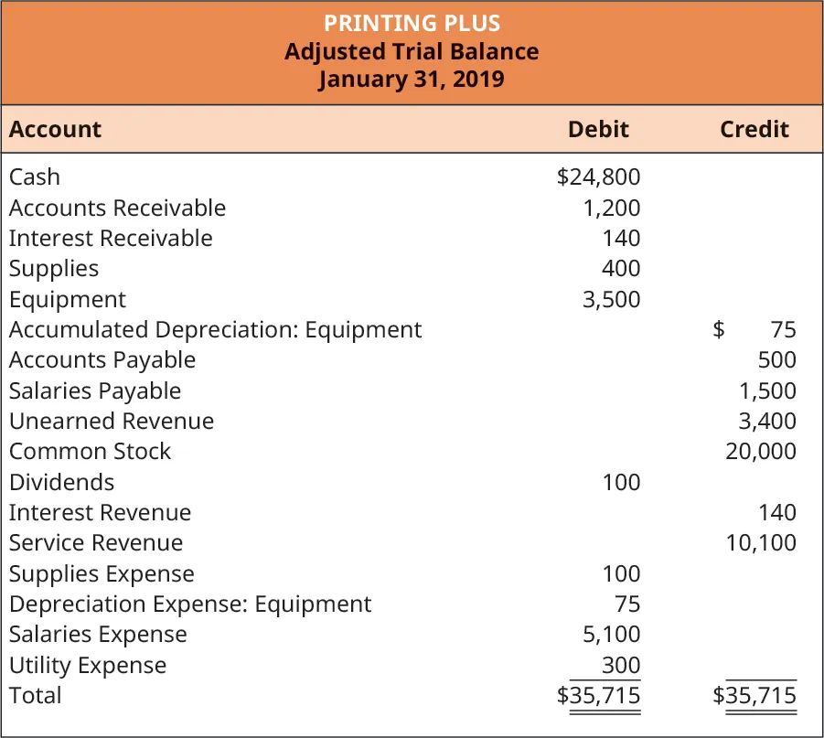Click the Cash debit amount $24,800
The image size is (824, 738).
[598, 176]
